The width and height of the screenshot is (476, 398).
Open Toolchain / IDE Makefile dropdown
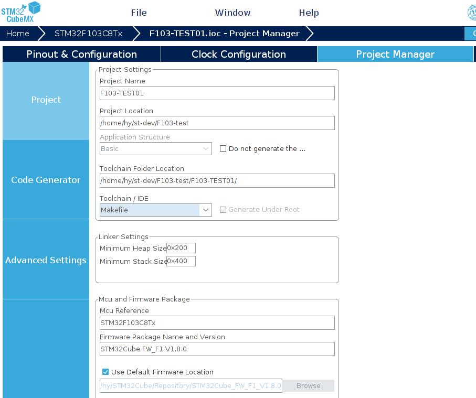click(156, 210)
